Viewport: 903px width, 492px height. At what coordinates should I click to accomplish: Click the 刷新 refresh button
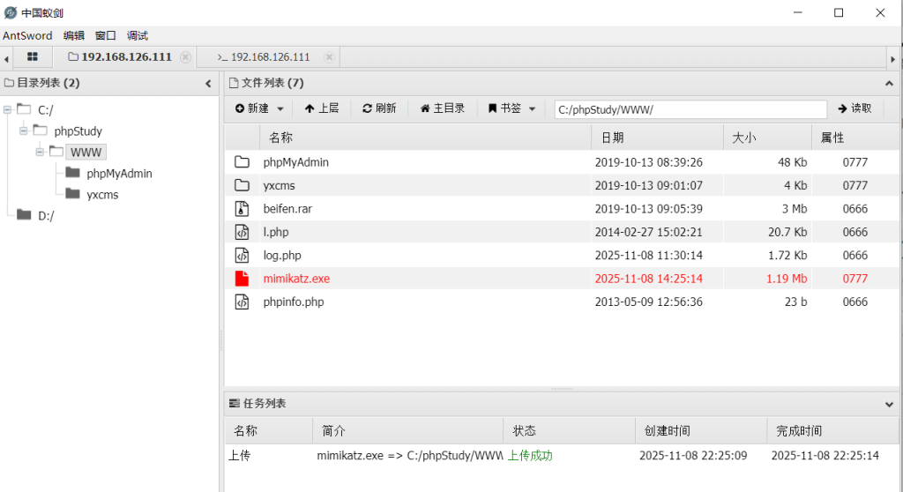pos(379,108)
